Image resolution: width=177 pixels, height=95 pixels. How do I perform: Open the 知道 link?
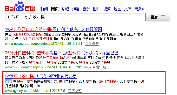[76, 9]
